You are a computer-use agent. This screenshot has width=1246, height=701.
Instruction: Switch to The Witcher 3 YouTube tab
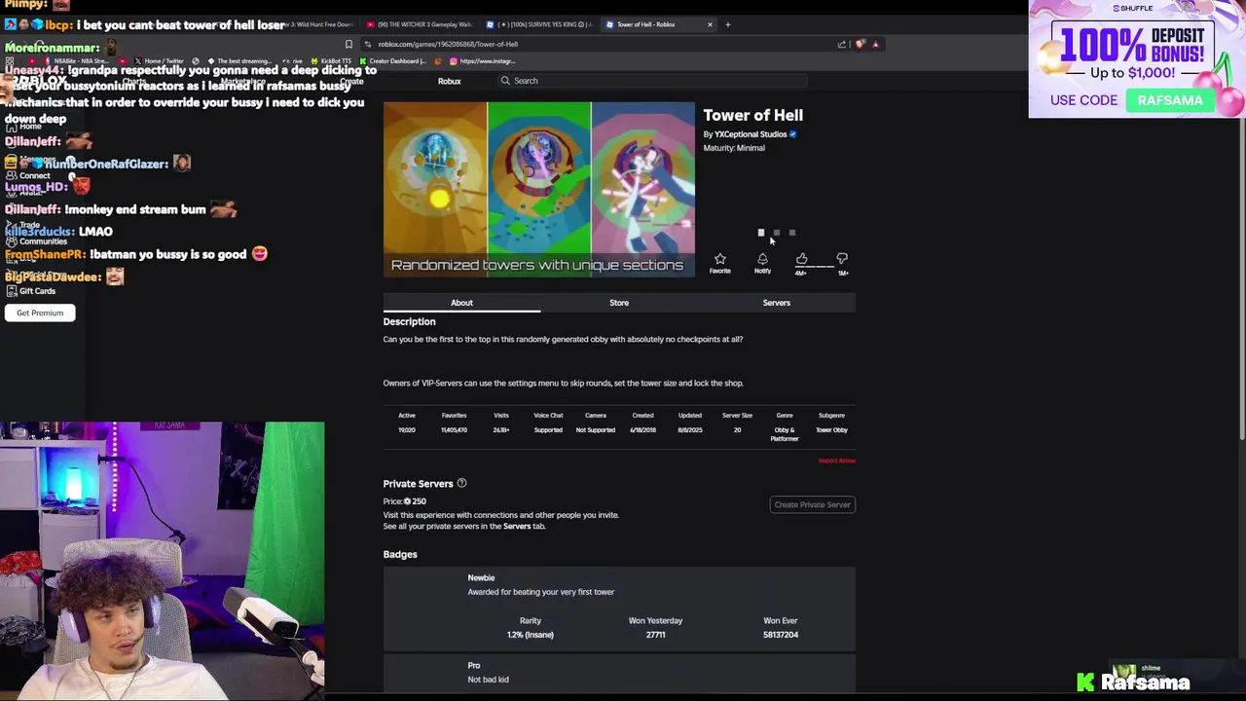(420, 24)
